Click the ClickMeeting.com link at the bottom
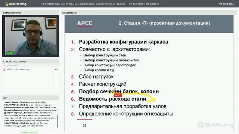Viewport: 239px width, 134px height. (28, 133)
